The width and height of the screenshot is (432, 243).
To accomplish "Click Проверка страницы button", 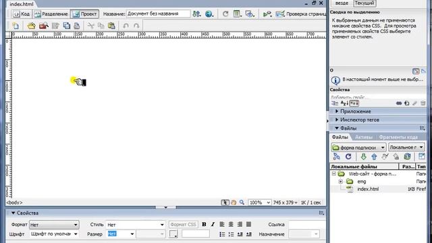I will [301, 13].
